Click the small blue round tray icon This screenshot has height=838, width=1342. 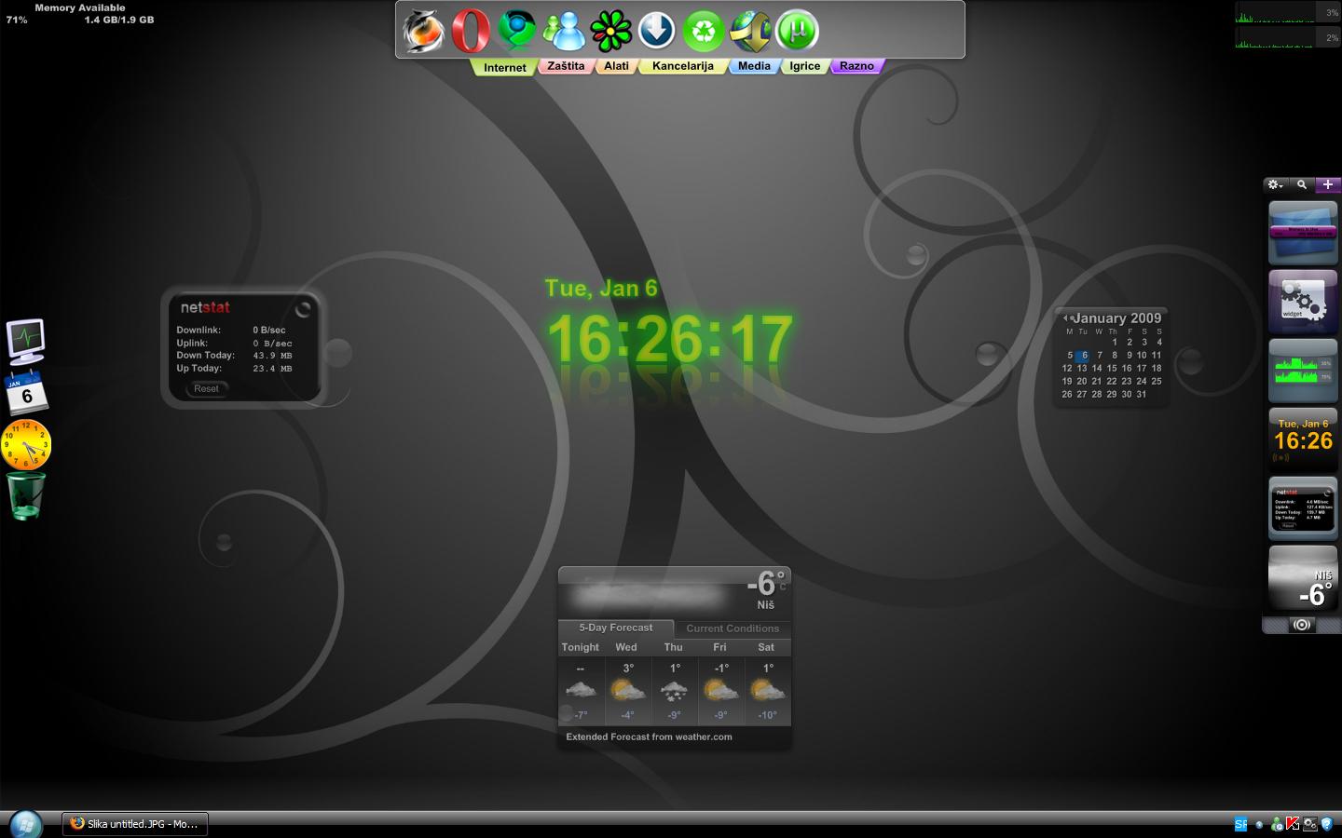click(1260, 824)
